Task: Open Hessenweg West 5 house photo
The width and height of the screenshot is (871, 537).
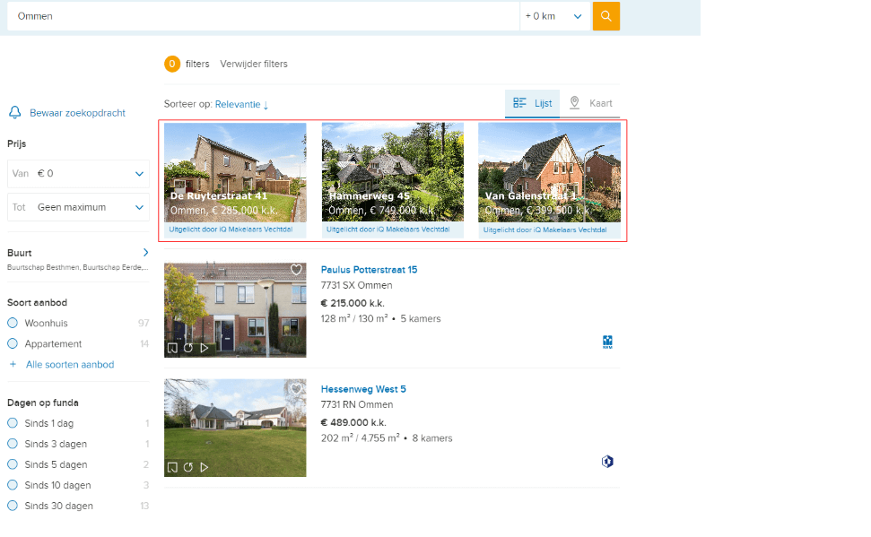Action: (x=235, y=428)
